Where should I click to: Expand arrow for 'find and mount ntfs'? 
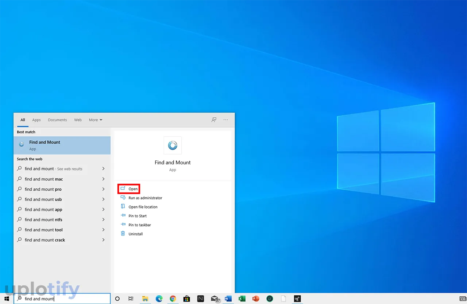(104, 220)
